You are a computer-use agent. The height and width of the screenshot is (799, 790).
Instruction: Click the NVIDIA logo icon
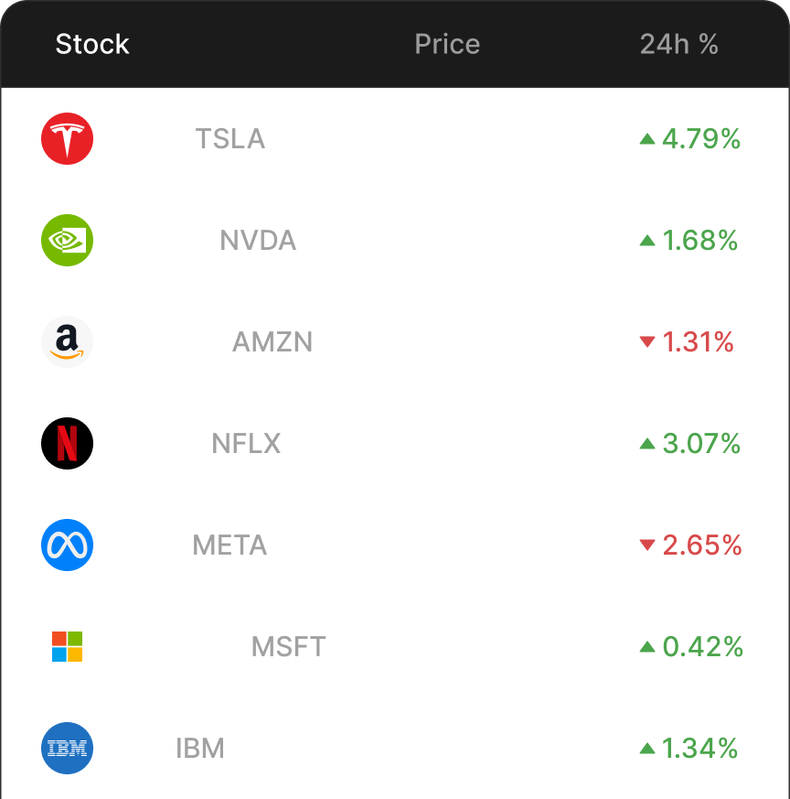[68, 241]
